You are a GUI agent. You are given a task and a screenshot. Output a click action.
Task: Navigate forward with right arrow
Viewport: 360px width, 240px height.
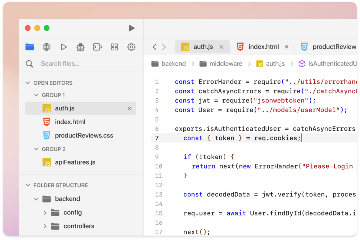164,47
